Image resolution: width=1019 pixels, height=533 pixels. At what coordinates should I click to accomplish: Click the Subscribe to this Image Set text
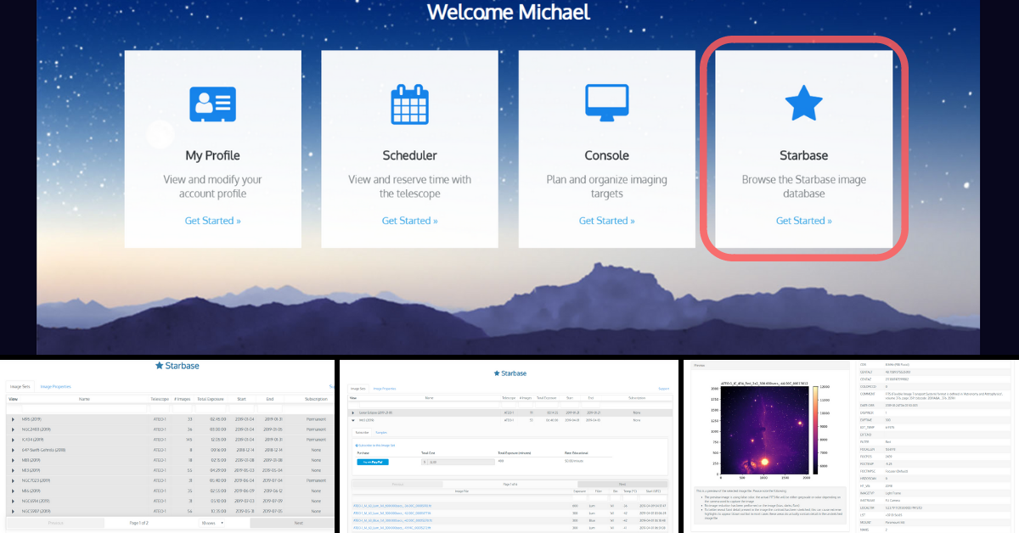pyautogui.click(x=375, y=446)
